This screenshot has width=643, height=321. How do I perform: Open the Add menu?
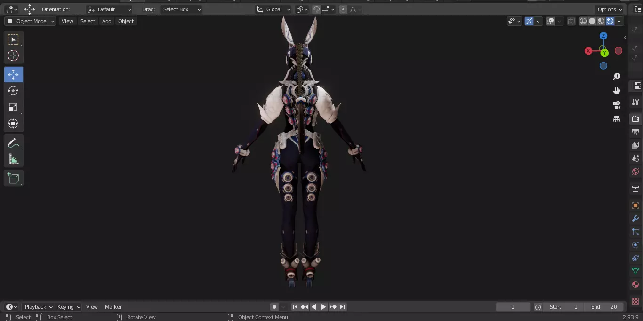tap(107, 21)
